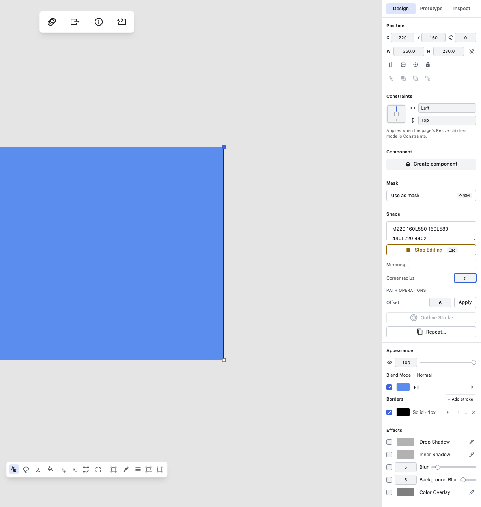This screenshot has height=507, width=481.
Task: Apply the path offset
Action: click(465, 302)
